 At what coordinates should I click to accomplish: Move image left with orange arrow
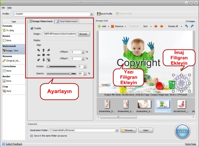click(x=157, y=26)
